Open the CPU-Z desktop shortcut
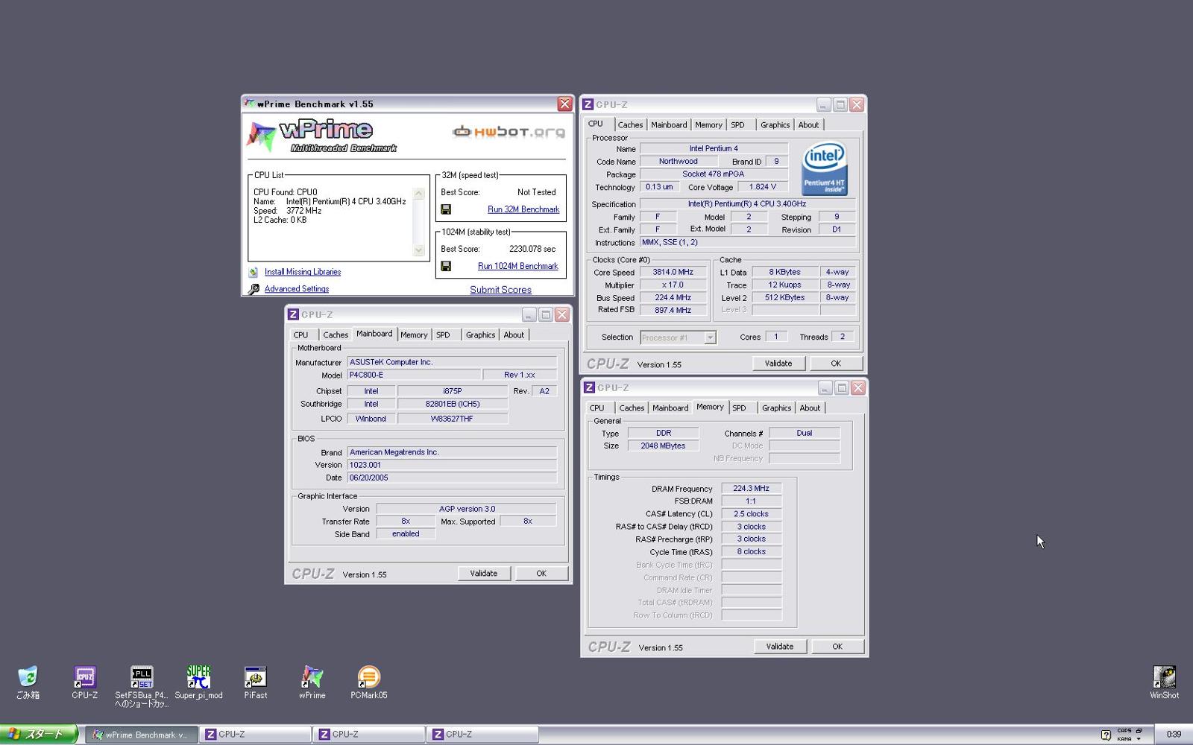 pyautogui.click(x=84, y=676)
